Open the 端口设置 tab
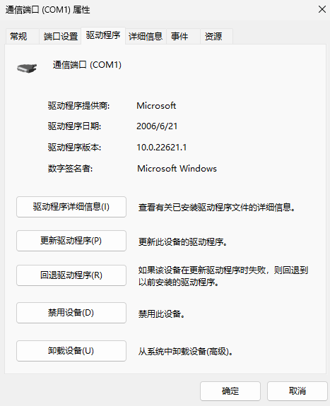The height and width of the screenshot is (406, 330). coord(60,36)
